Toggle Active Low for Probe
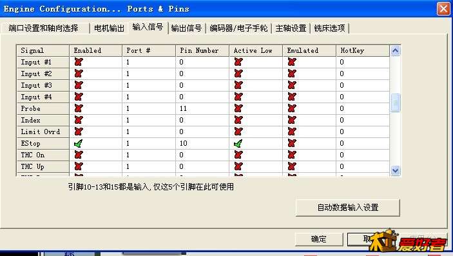Viewport: 453px width, 256px height. [238, 108]
